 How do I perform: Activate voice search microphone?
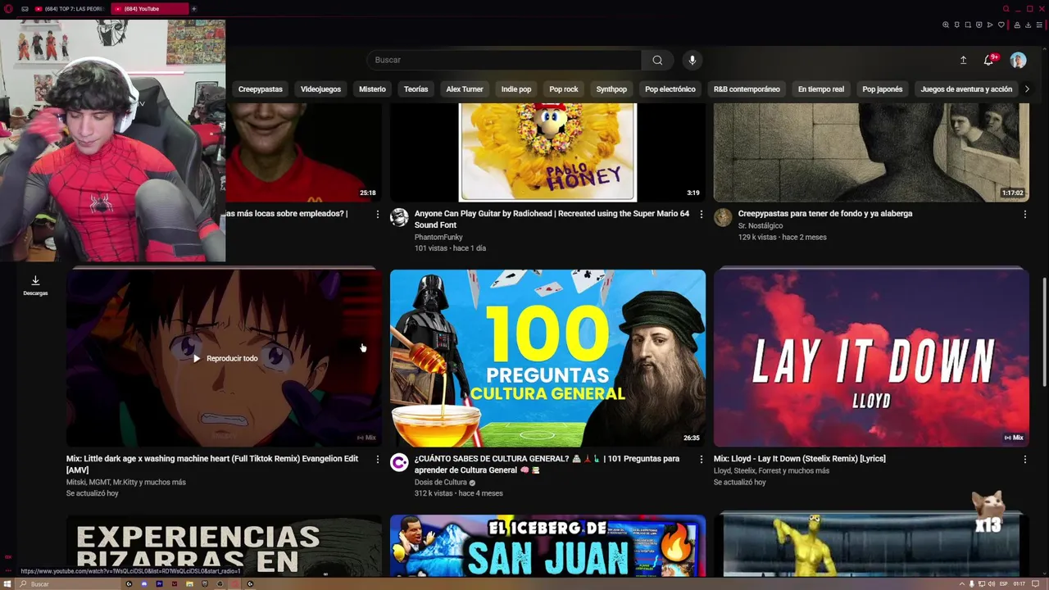[x=693, y=60]
